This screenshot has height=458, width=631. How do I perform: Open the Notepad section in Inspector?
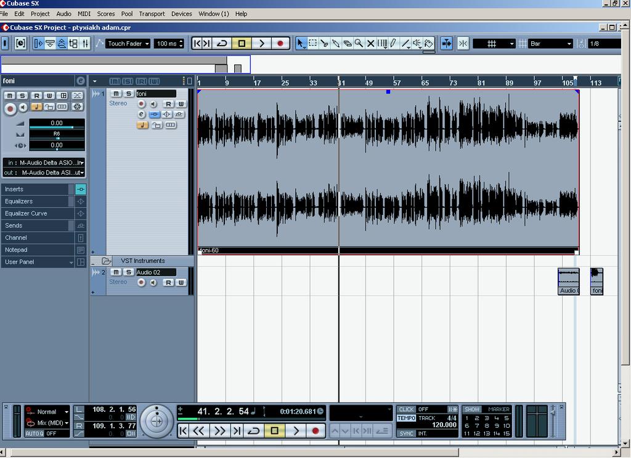pyautogui.click(x=38, y=250)
